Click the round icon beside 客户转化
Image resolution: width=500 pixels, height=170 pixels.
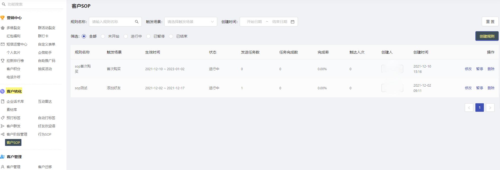(x=3, y=91)
